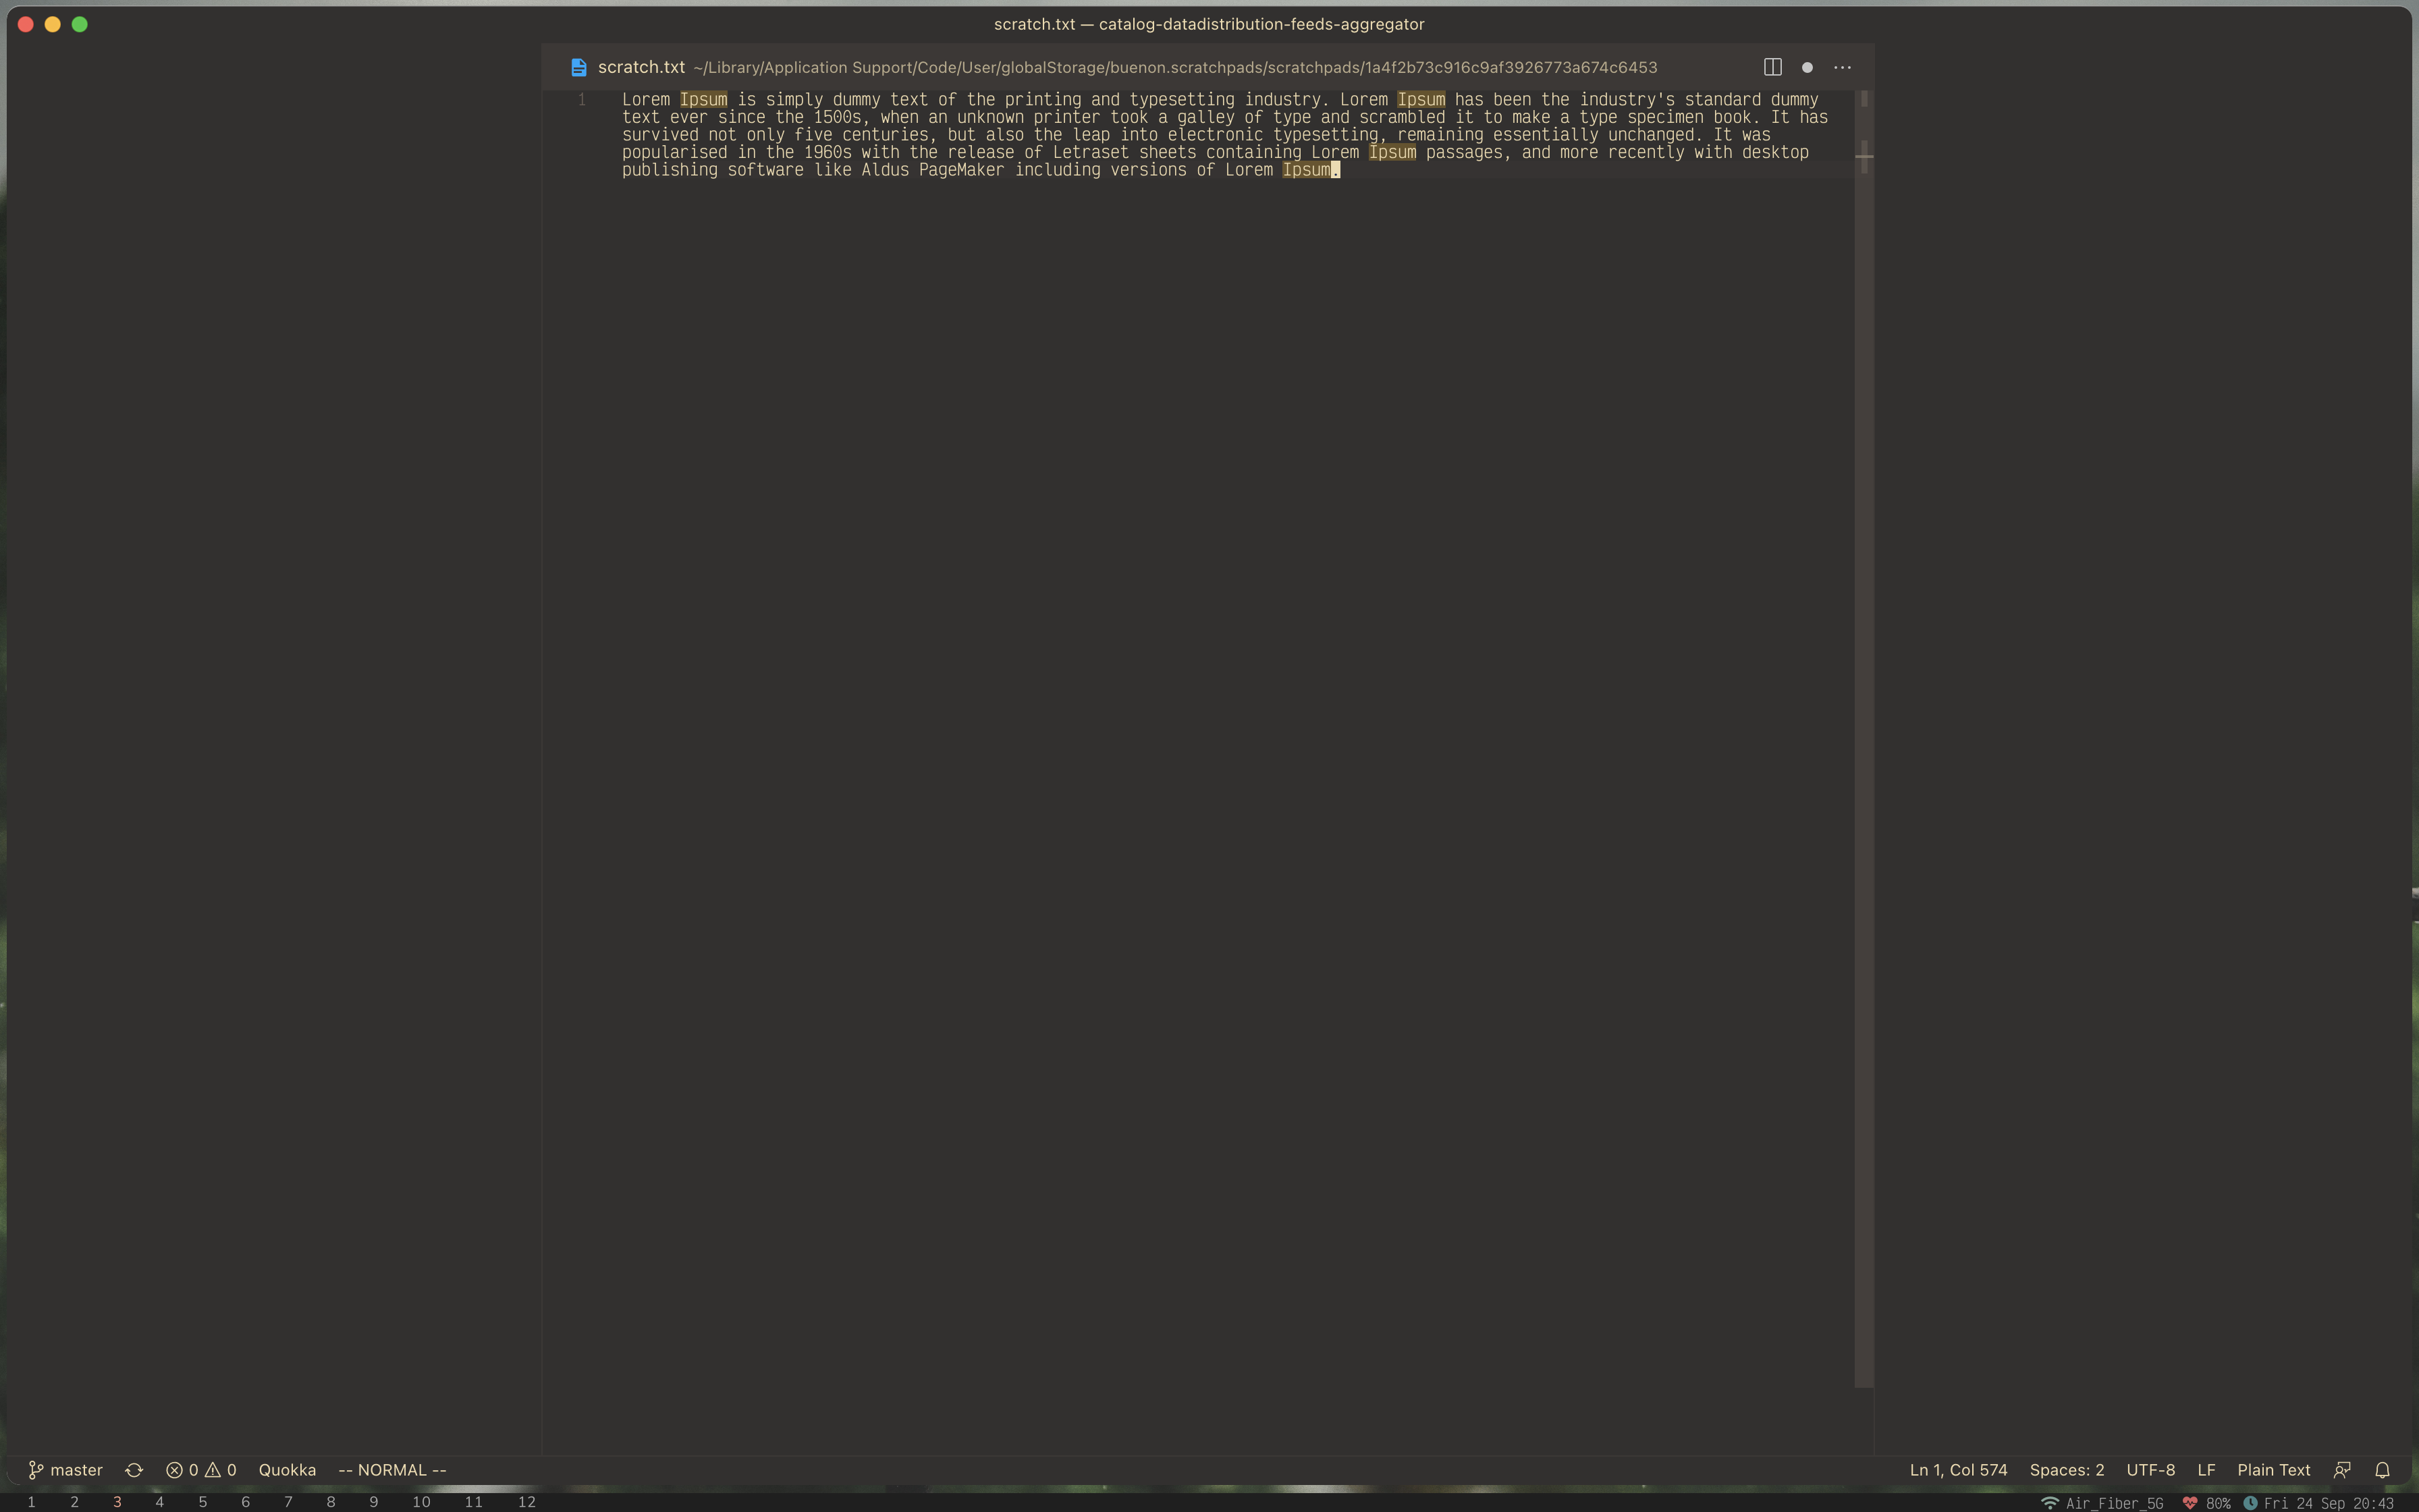The height and width of the screenshot is (1512, 2419).
Task: Click the unsaved changes dot
Action: point(1806,67)
